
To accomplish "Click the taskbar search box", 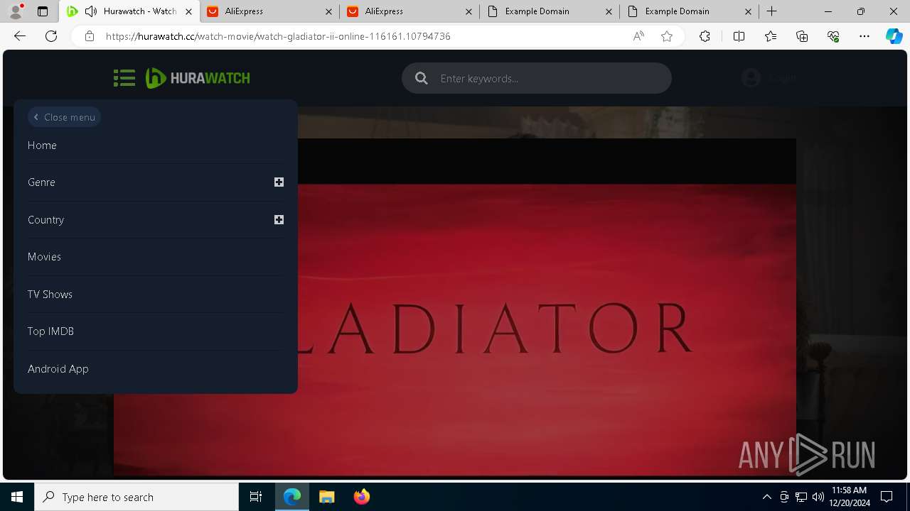I will pos(136,497).
